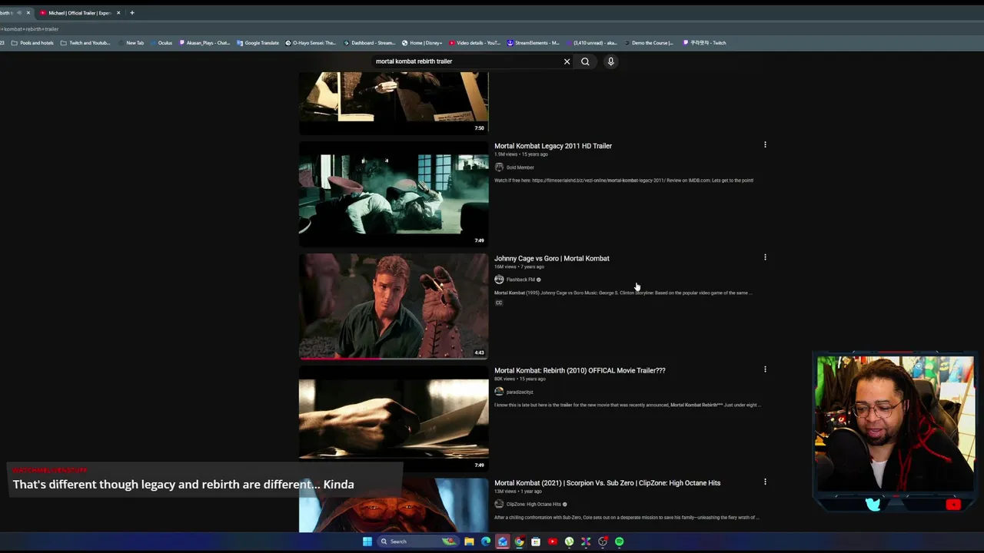Open ClipZone: High Octane Hits channel avatar
This screenshot has width=984, height=553.
click(499, 504)
